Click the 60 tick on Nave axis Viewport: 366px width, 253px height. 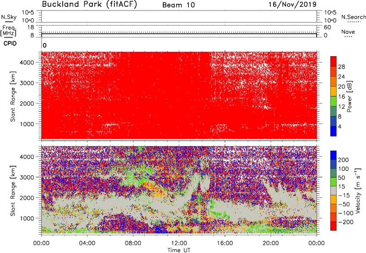(x=327, y=27)
